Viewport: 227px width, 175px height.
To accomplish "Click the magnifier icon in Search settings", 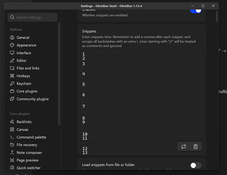I will 12,17.
